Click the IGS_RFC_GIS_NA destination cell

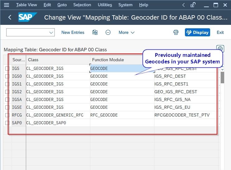(186, 100)
